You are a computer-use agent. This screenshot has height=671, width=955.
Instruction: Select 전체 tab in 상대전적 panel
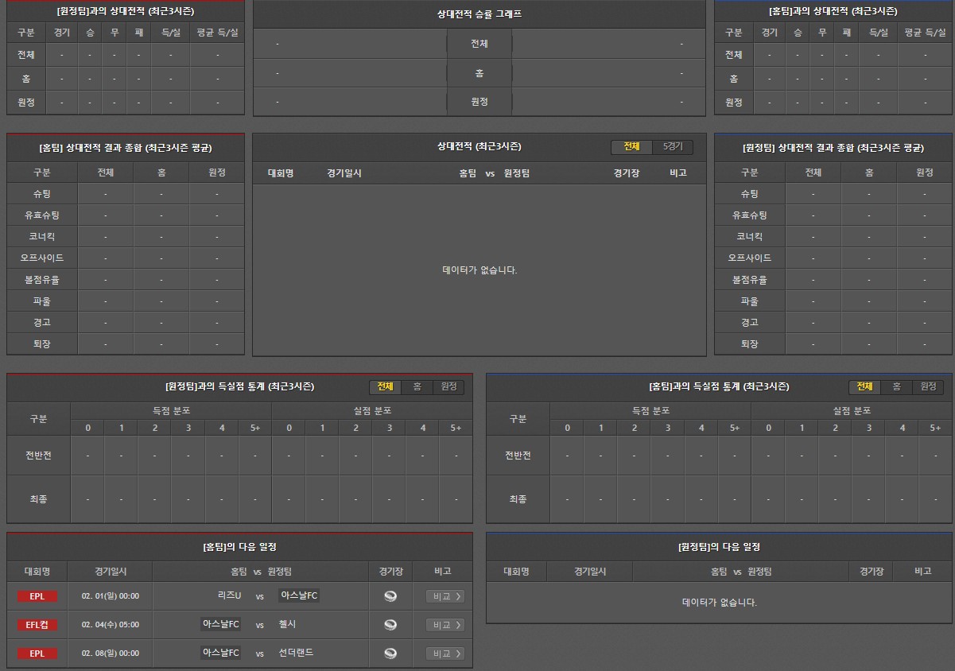point(631,147)
